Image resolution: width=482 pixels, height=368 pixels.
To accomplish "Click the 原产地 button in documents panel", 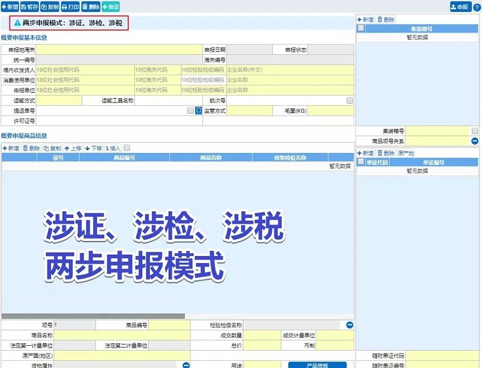I will point(406,154).
